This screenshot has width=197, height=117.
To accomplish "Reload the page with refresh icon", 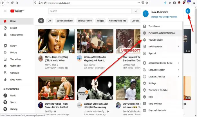I will (12, 3).
